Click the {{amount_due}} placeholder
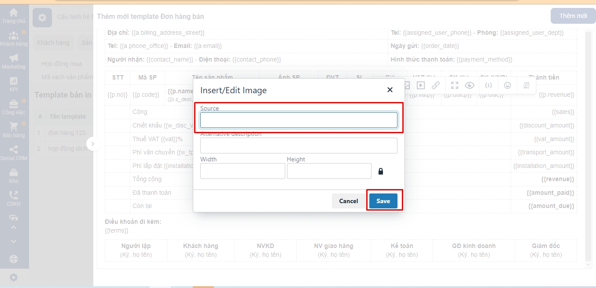This screenshot has height=288, width=596. pyautogui.click(x=552, y=206)
